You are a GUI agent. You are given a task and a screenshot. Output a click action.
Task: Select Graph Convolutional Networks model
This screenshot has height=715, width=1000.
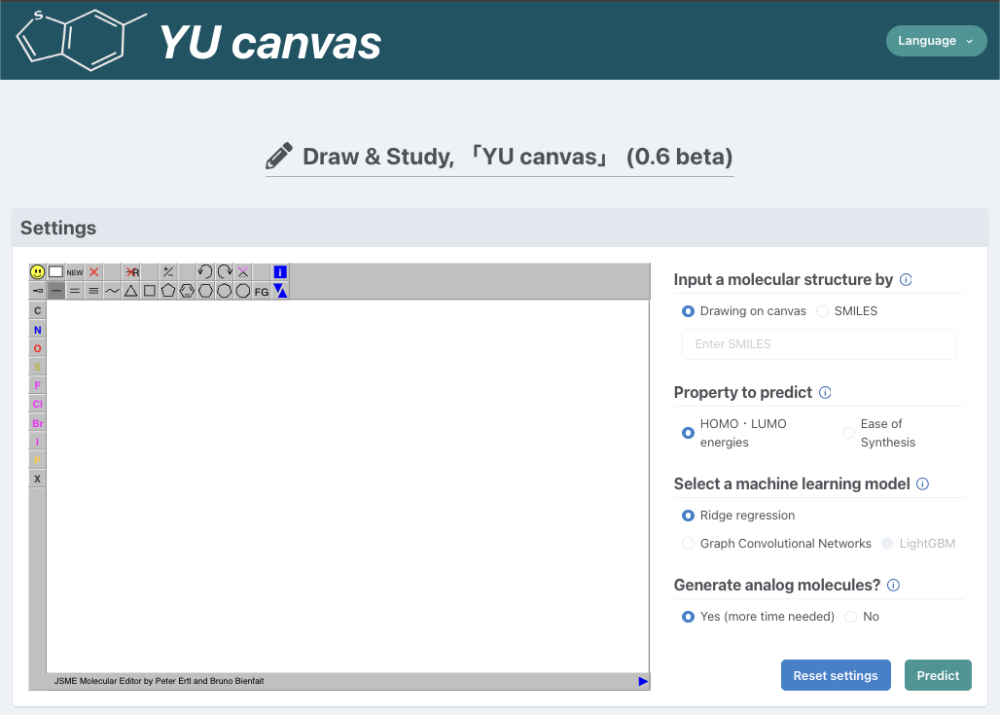click(x=689, y=544)
